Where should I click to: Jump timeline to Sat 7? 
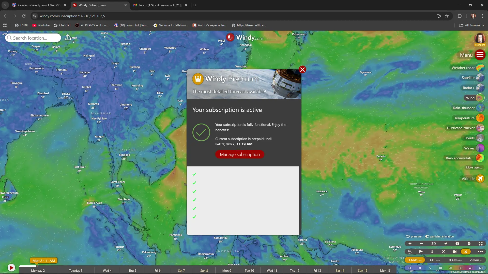point(181,271)
